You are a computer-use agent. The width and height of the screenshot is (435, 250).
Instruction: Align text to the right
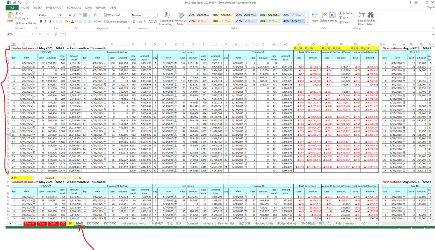90,21
